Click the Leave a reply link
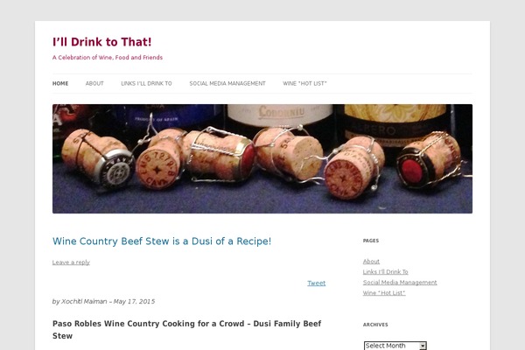525x350 pixels. (71, 262)
